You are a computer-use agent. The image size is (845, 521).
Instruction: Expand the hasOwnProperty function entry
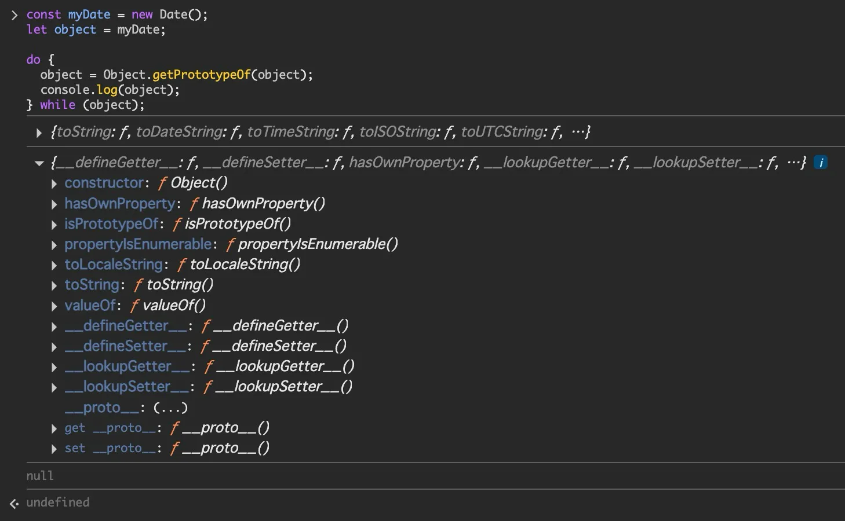coord(54,204)
